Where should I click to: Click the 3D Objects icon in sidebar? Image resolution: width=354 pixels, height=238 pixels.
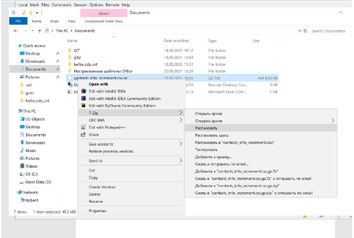click(22, 119)
